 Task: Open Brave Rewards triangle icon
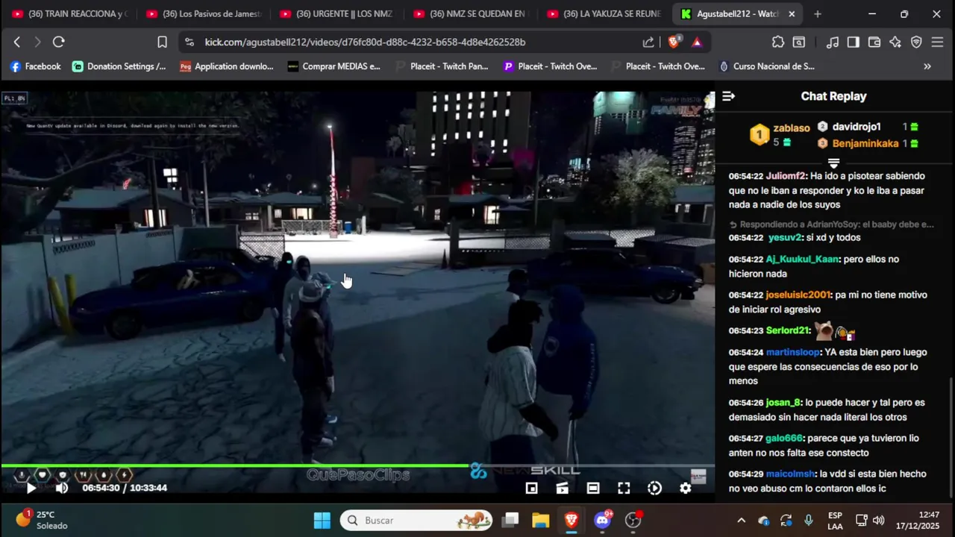(696, 42)
